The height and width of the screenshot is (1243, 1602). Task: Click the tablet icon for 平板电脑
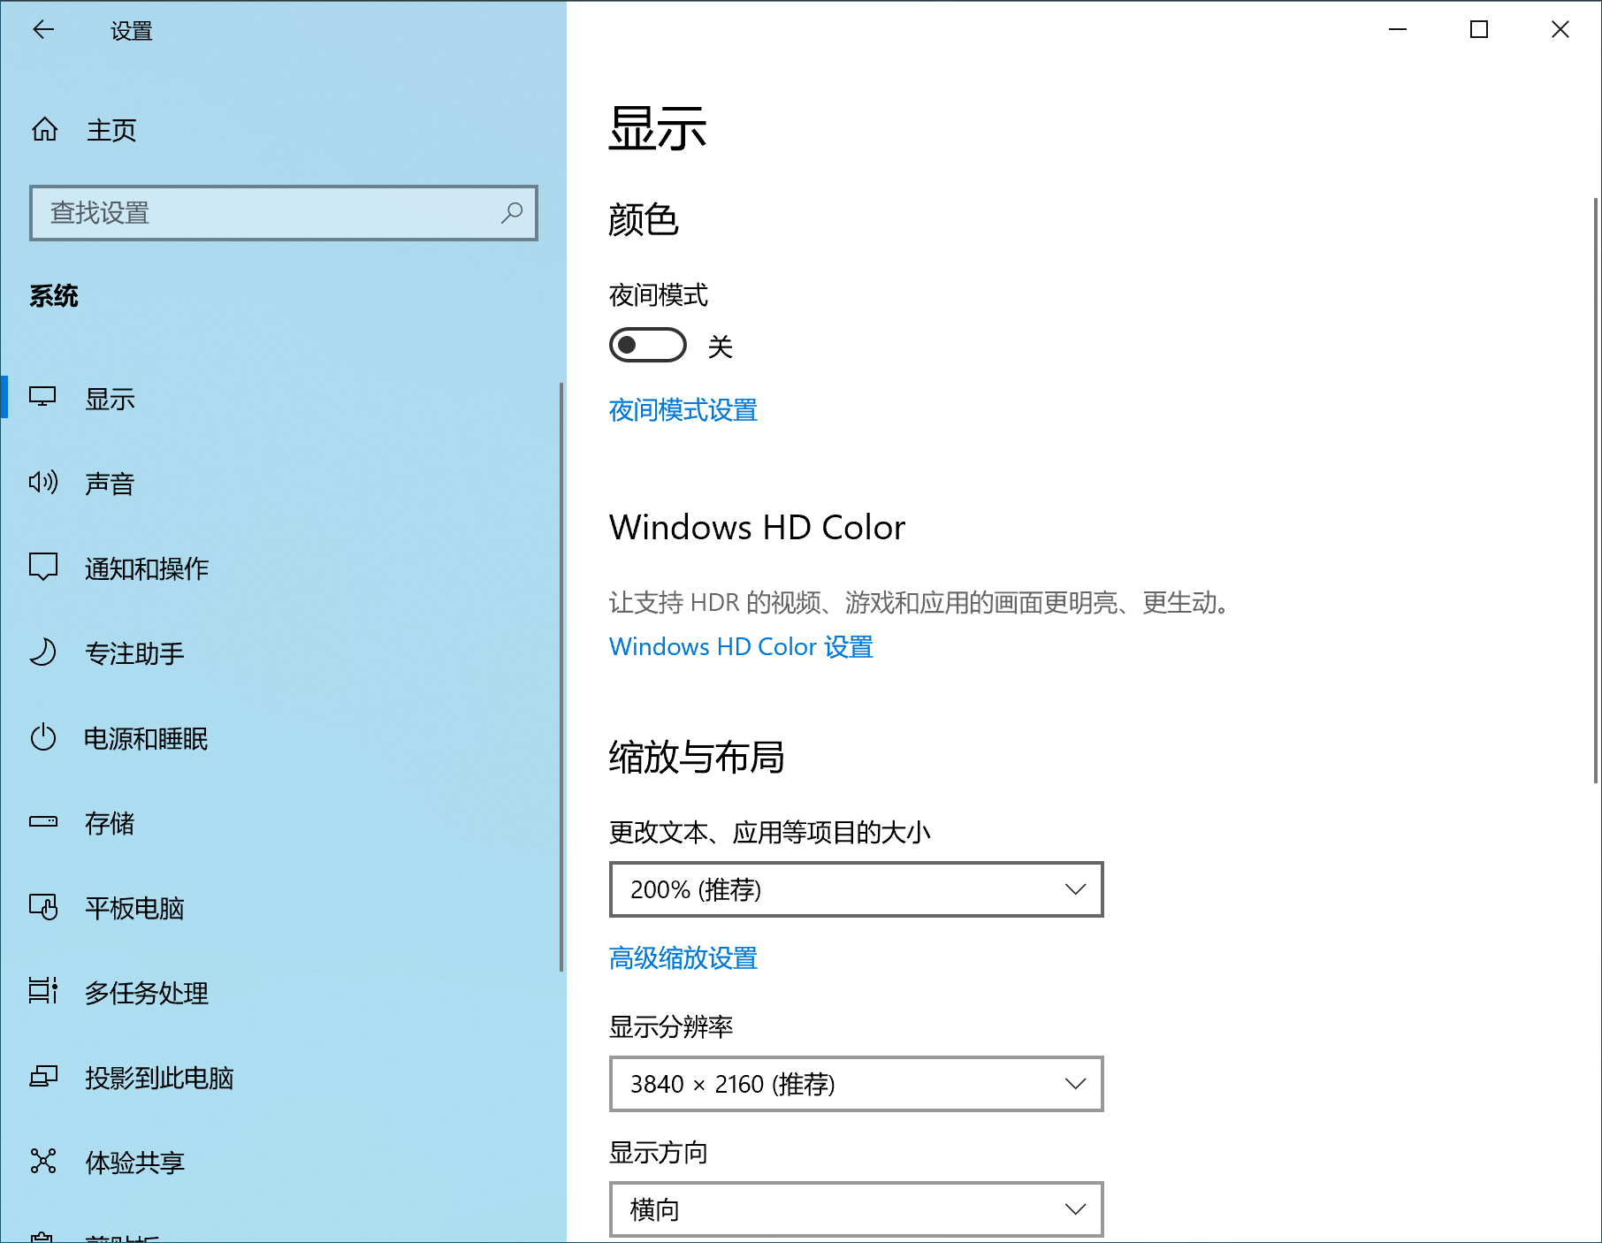click(43, 907)
